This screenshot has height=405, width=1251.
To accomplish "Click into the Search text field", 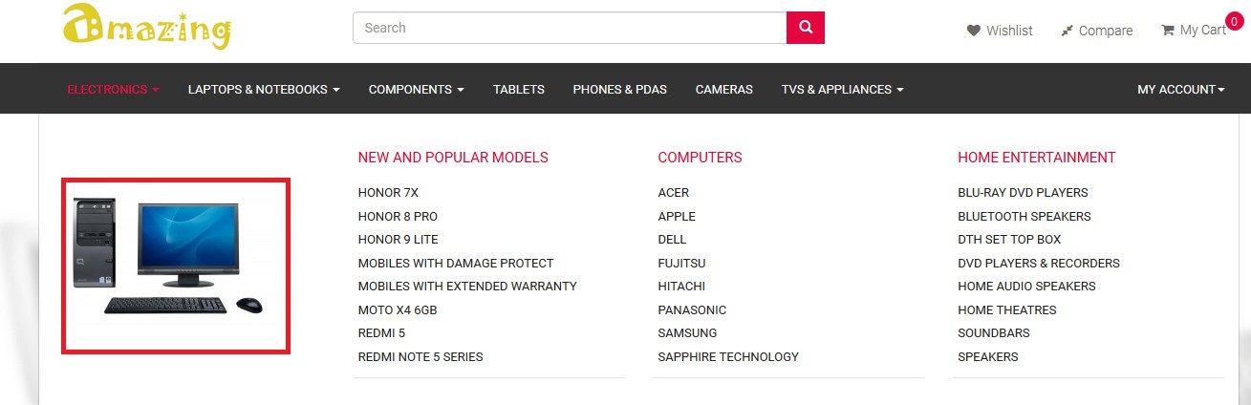I will pyautogui.click(x=570, y=28).
